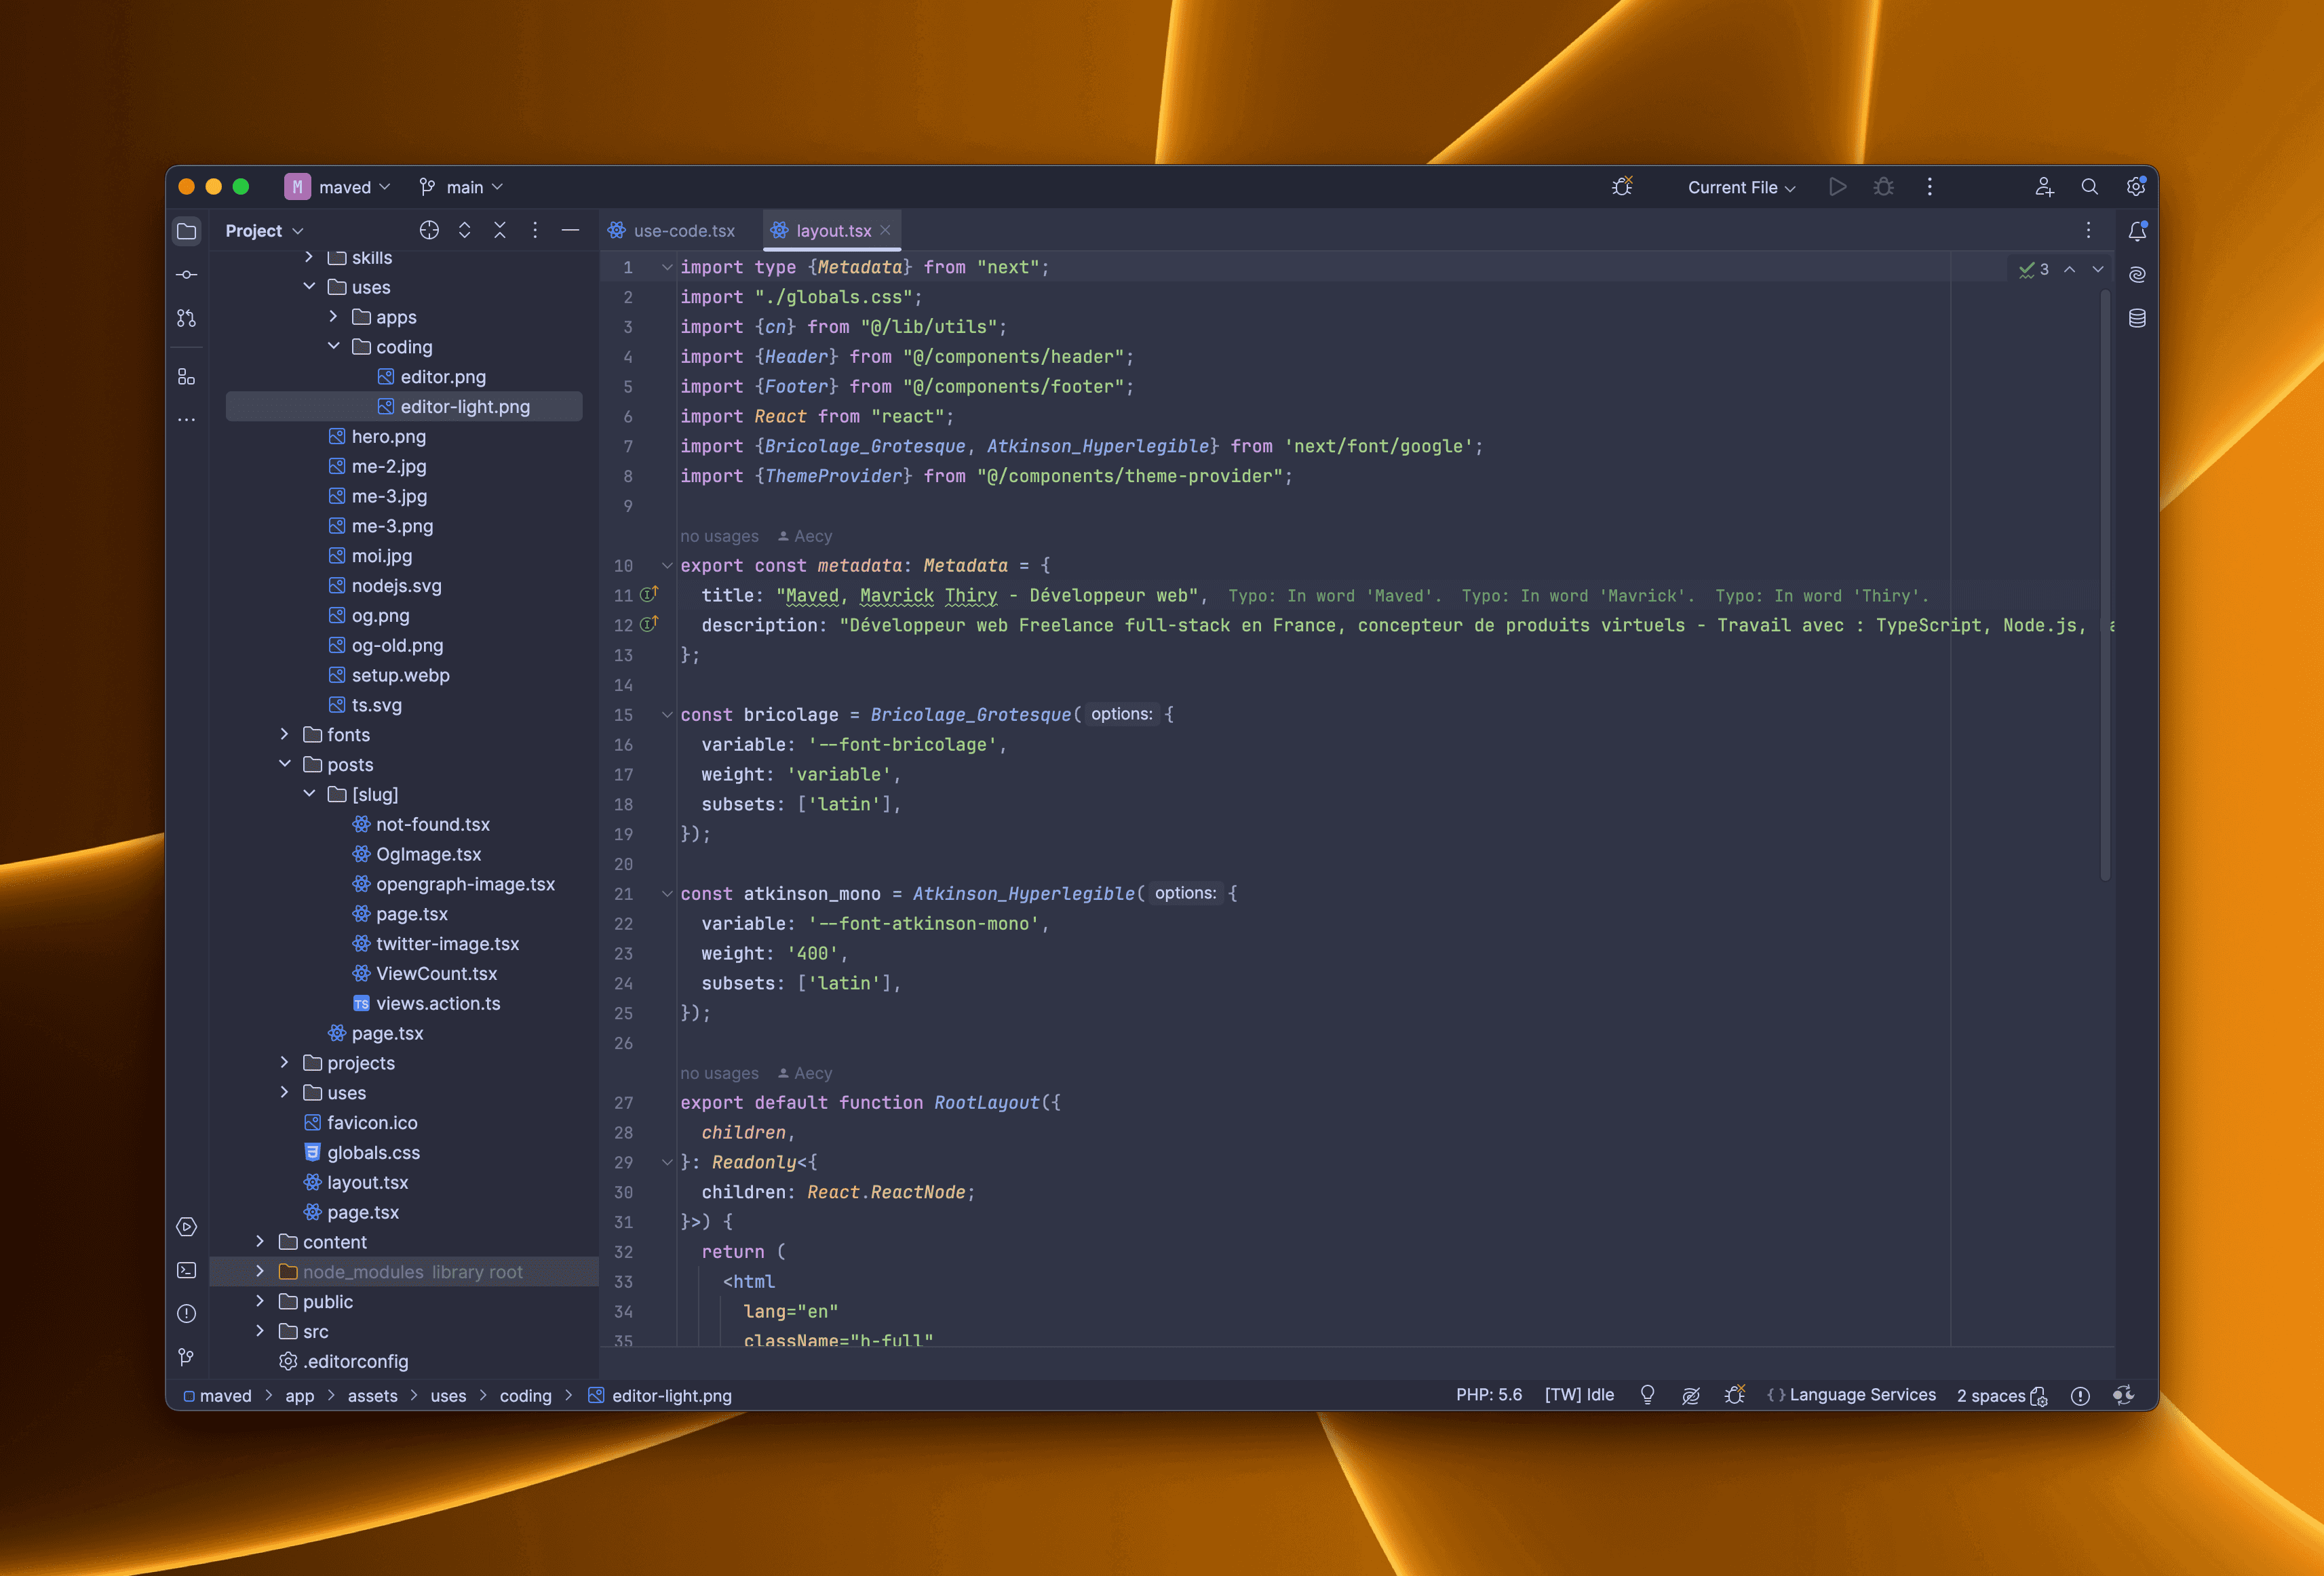Open the Terminal tool window icon
Screen dimensions: 2324x1576
(x=187, y=1270)
